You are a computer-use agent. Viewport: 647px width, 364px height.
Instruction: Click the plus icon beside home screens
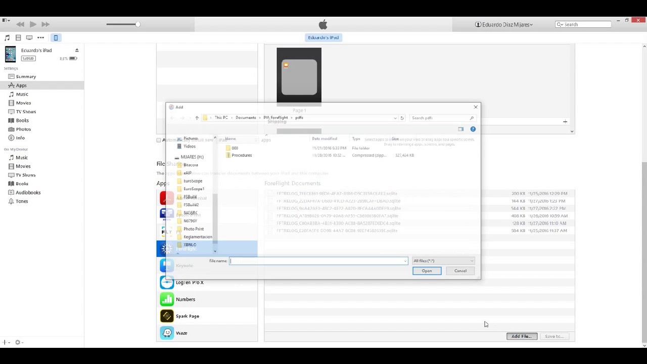tap(565, 121)
